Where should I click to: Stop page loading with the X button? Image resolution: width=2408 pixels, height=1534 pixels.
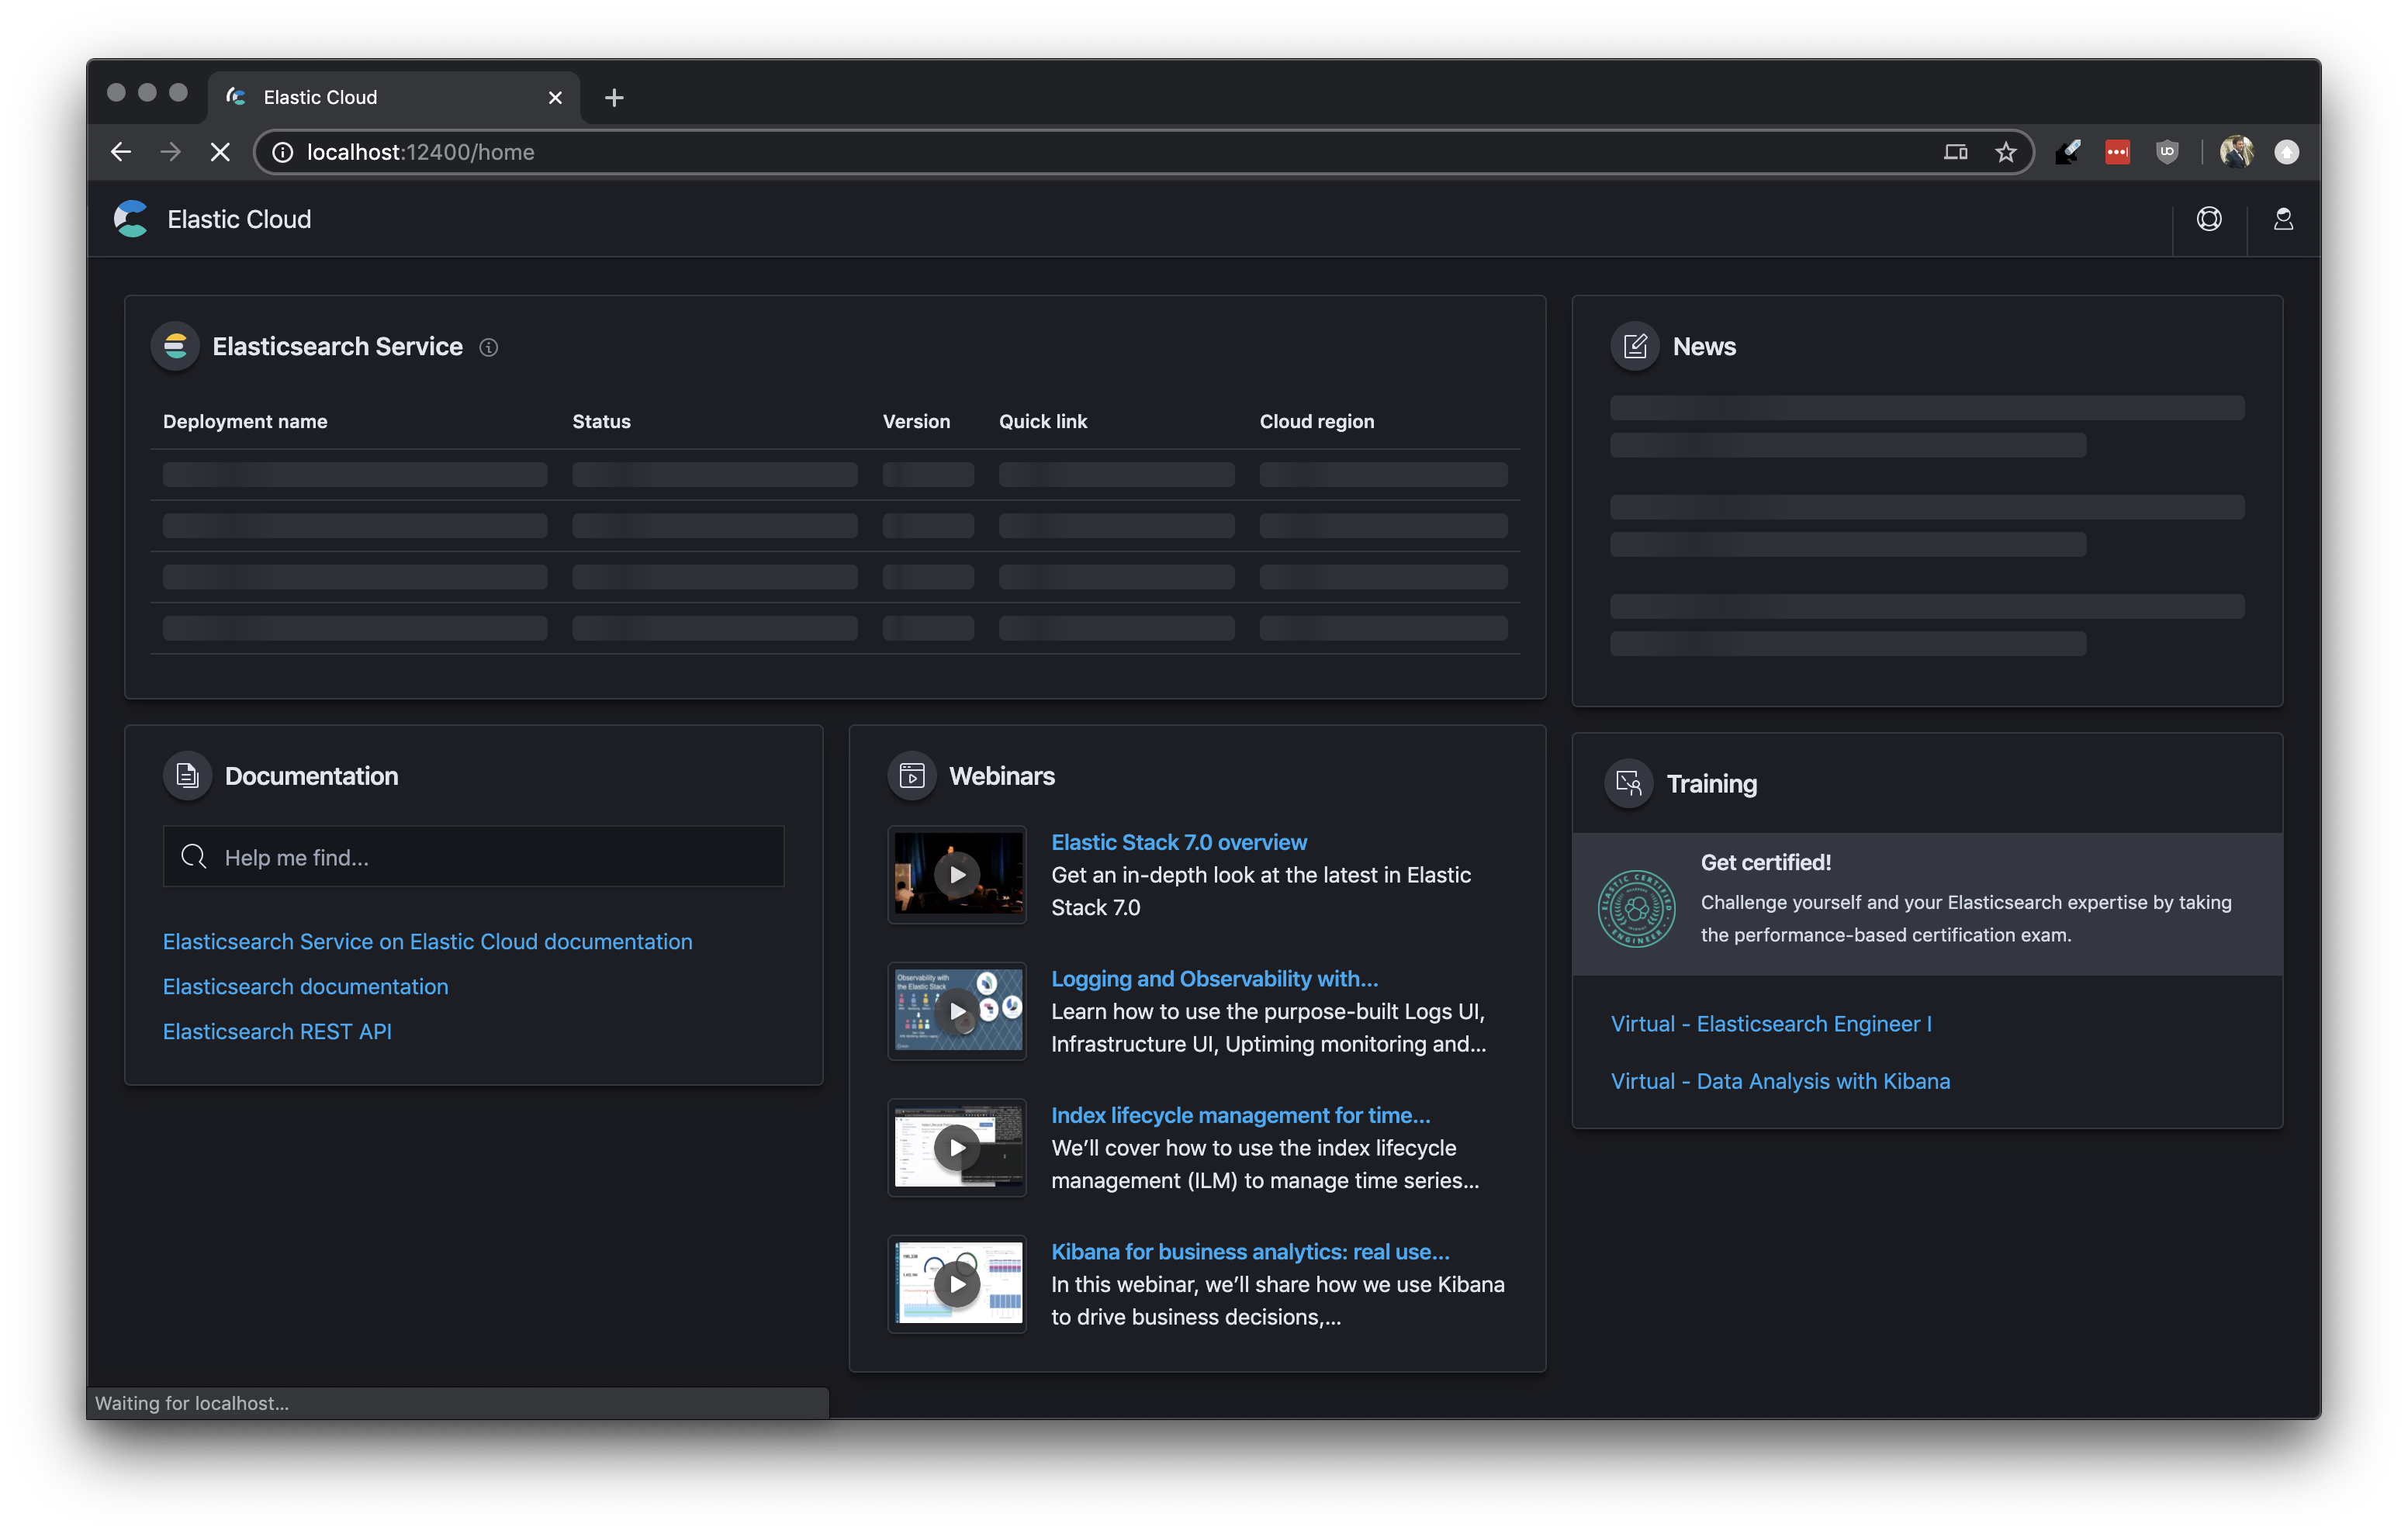click(x=220, y=152)
